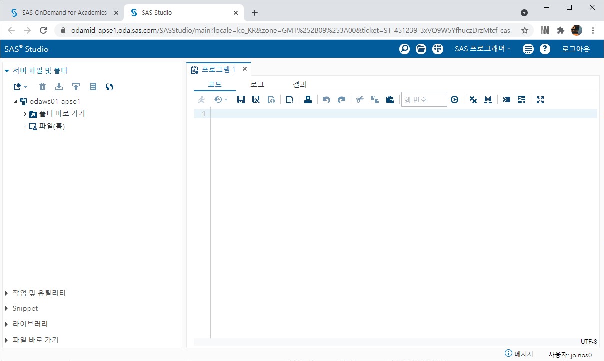The width and height of the screenshot is (604, 361).
Task: Refresh the server files list
Action: point(110,87)
